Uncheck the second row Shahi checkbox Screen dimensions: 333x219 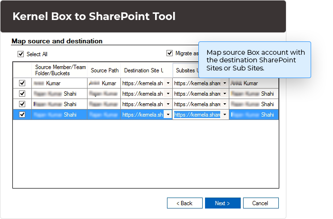(x=22, y=94)
